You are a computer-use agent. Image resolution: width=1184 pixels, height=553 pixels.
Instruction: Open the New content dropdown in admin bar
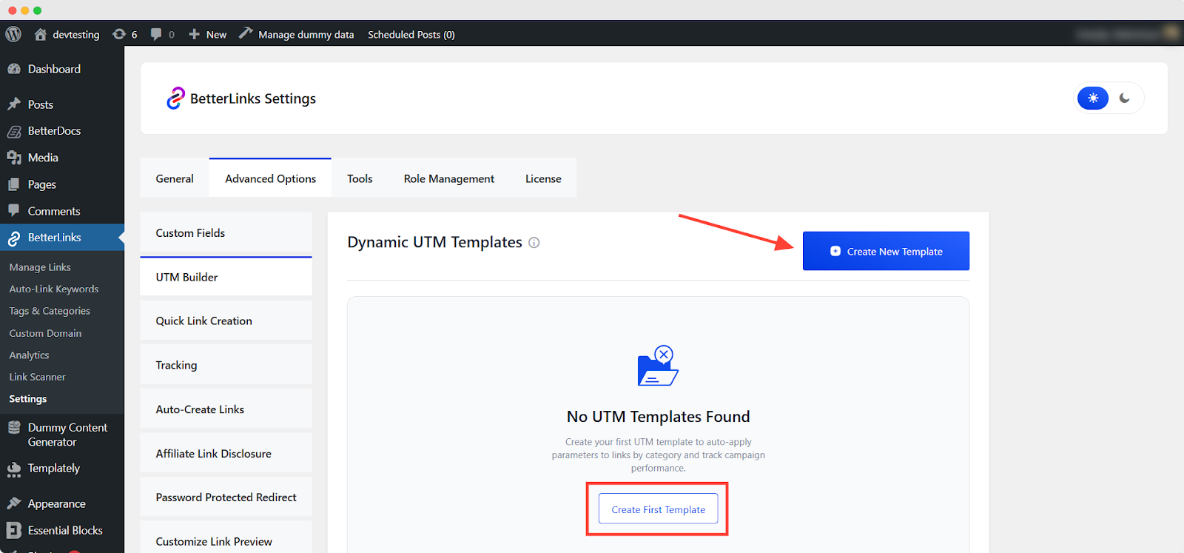point(208,34)
